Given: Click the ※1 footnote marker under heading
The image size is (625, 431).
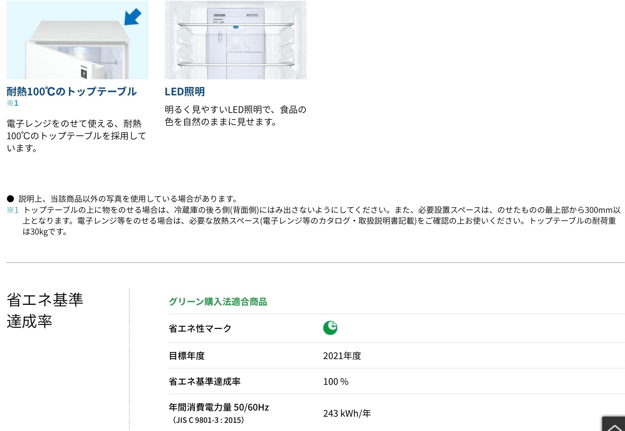Looking at the screenshot, I should 13,103.
